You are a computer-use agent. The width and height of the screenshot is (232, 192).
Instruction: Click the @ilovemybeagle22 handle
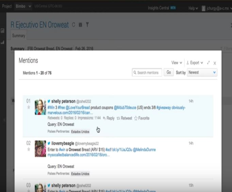tap(87, 144)
